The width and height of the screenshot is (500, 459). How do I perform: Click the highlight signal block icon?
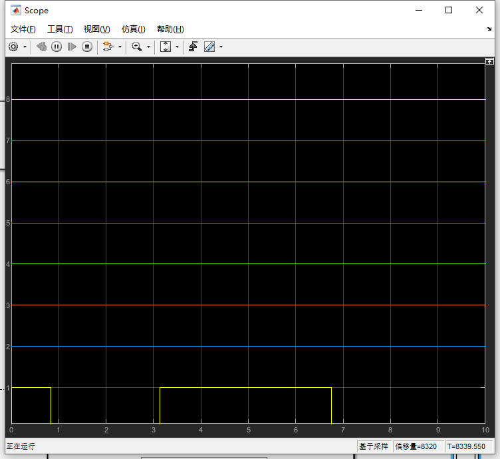108,47
